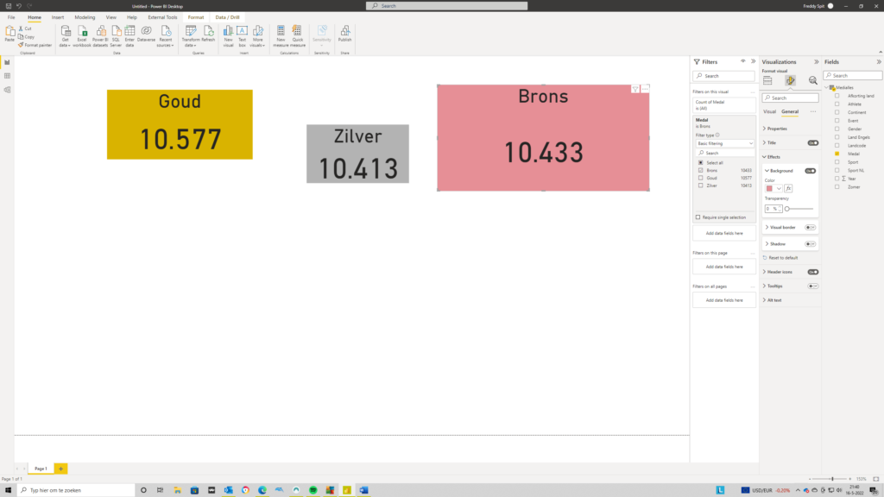Image resolution: width=884 pixels, height=497 pixels.
Task: Enable Require single selection checkbox
Action: (x=698, y=217)
